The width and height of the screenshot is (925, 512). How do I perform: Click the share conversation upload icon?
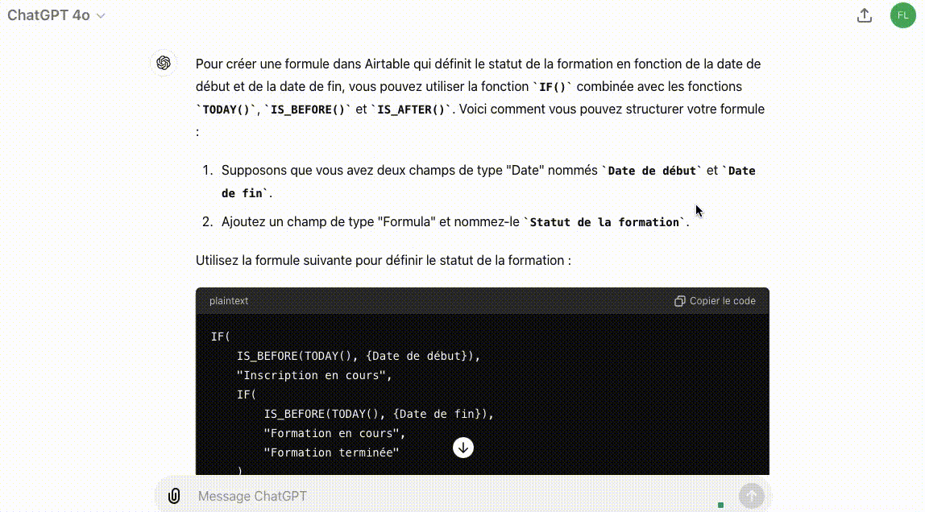[x=865, y=15]
